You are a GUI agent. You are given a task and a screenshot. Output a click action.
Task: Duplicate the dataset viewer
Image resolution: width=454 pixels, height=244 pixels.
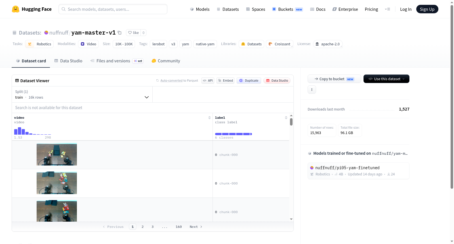pyautogui.click(x=249, y=80)
